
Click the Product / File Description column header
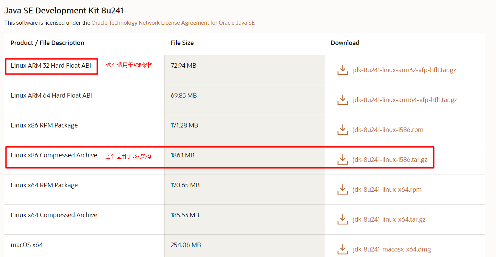coord(47,43)
